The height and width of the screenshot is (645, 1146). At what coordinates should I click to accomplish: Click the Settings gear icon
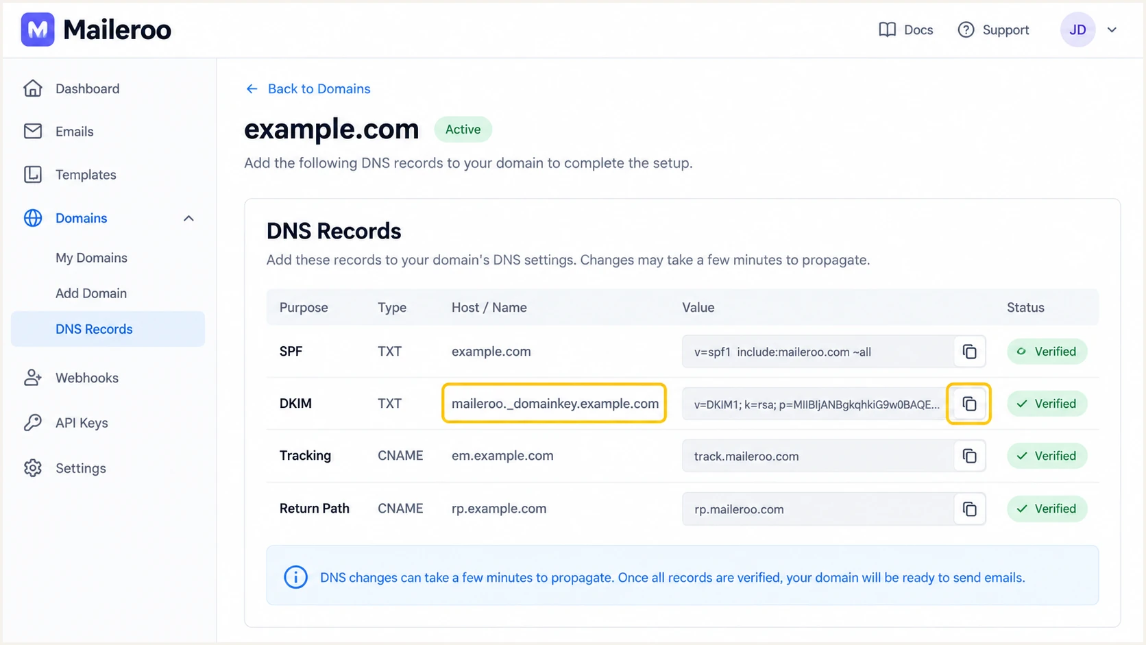33,467
